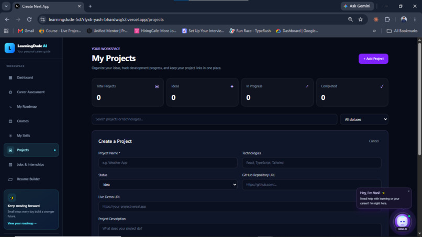Click the Ask Gemini button

357,6
